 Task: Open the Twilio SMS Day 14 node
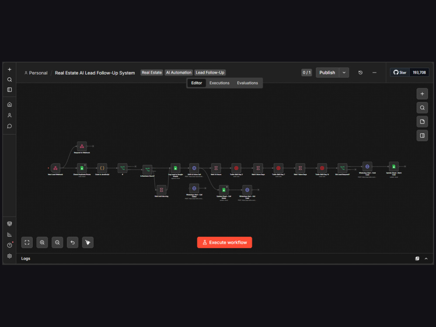(322, 168)
